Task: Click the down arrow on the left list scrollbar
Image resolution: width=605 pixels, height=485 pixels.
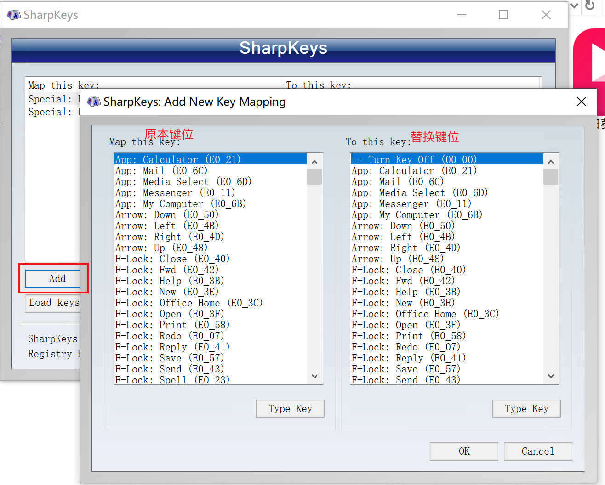Action: tap(314, 376)
